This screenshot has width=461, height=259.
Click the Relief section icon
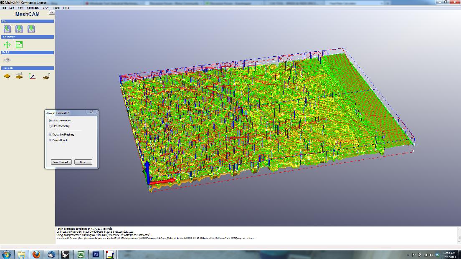pyautogui.click(x=7, y=60)
